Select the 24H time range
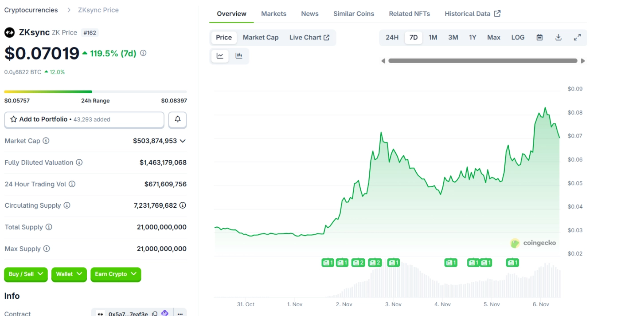617x316 pixels. (x=392, y=38)
